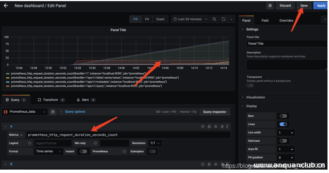Switch to the Field tab
Screen dimensions: 329x173
point(265,20)
